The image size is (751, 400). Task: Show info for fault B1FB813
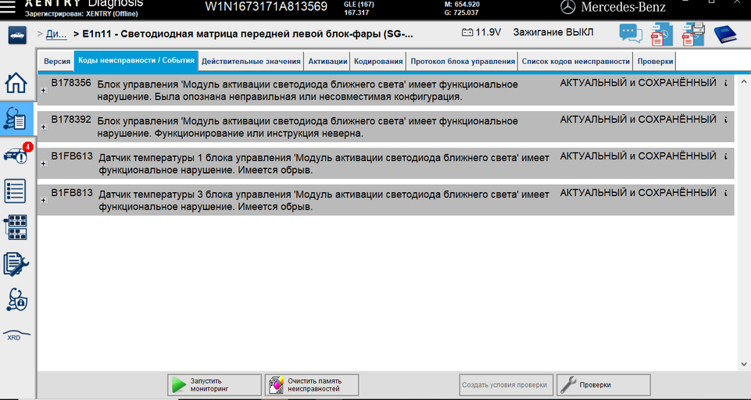(x=726, y=192)
